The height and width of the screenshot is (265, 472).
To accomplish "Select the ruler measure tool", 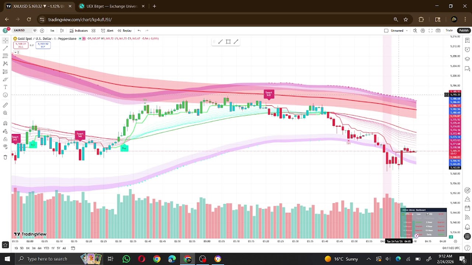I will pyautogui.click(x=5, y=105).
